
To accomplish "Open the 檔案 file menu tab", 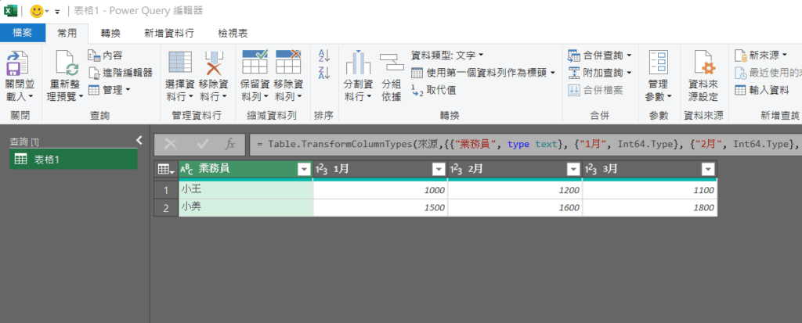I will click(23, 33).
